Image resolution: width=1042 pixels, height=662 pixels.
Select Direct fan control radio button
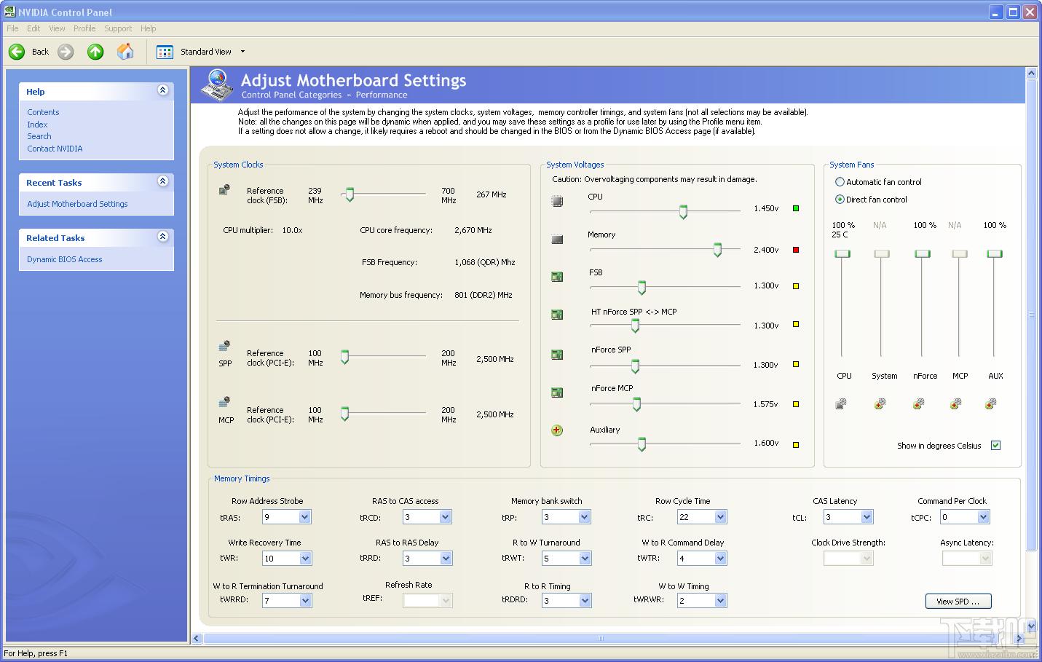tap(840, 200)
